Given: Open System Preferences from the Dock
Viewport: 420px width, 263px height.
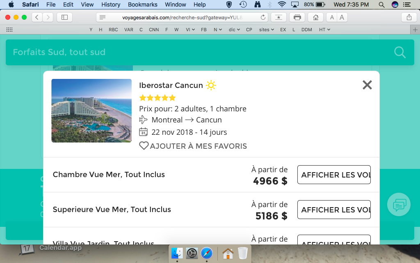Looking at the screenshot, I should 192,253.
